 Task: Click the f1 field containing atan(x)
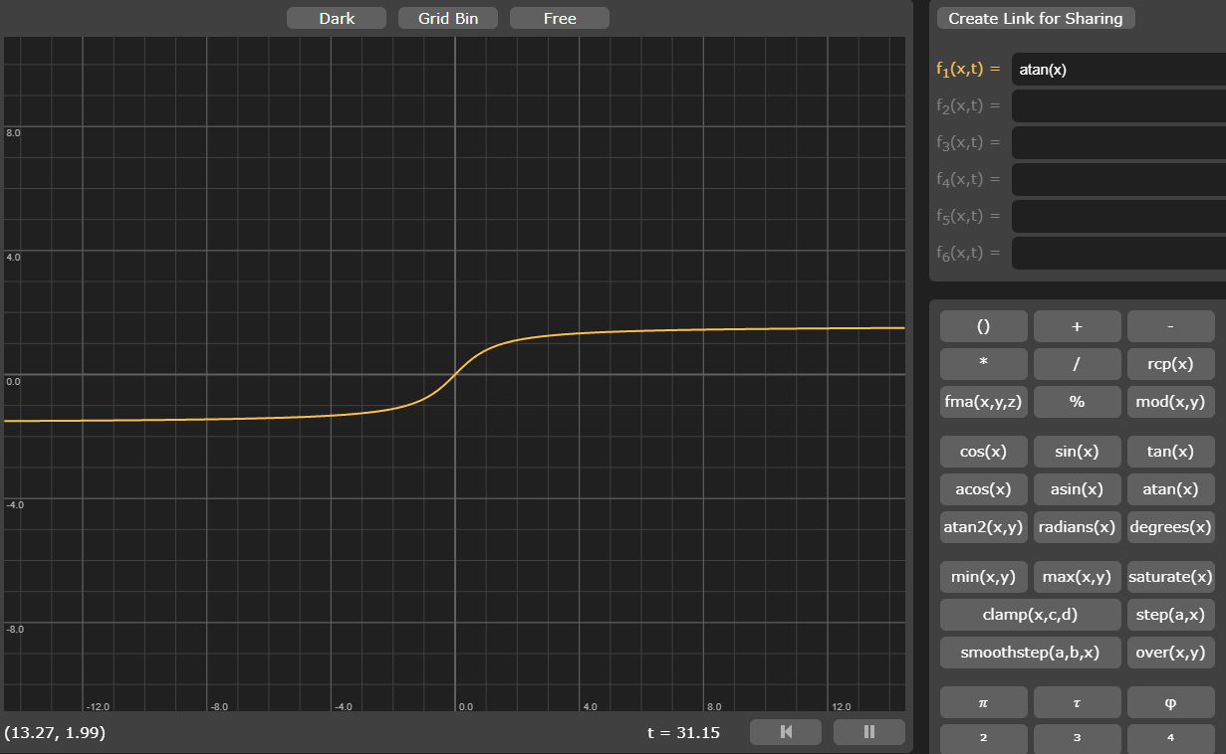(1116, 69)
